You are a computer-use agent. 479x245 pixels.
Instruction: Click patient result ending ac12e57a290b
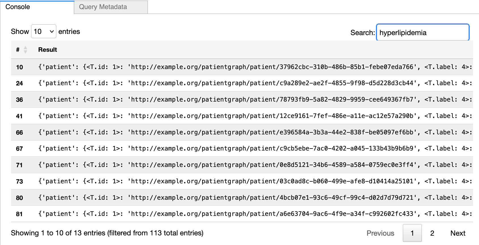255,116
